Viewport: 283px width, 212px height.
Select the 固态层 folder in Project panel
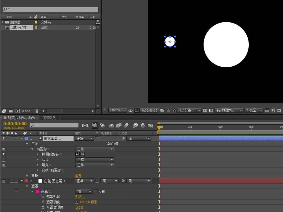pyautogui.click(x=15, y=22)
